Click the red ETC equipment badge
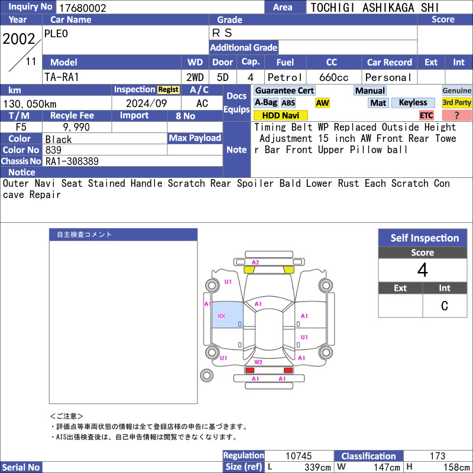 pos(426,115)
